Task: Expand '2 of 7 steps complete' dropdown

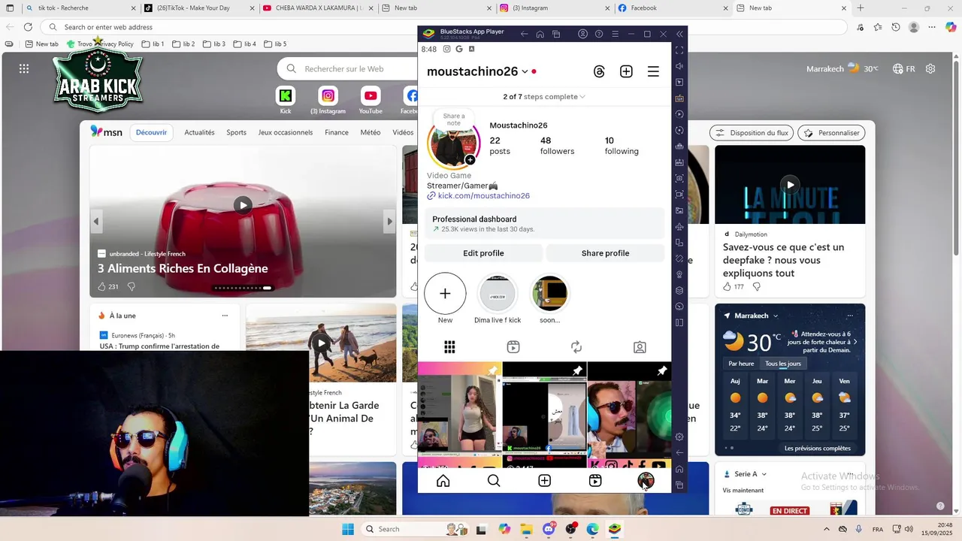Action: [544, 97]
